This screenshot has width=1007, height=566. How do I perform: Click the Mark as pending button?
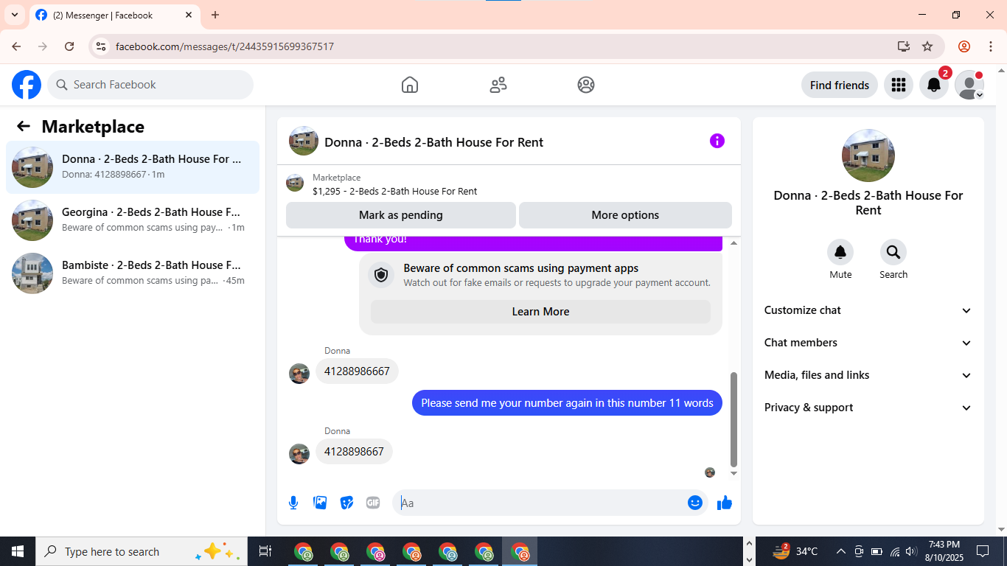(401, 215)
